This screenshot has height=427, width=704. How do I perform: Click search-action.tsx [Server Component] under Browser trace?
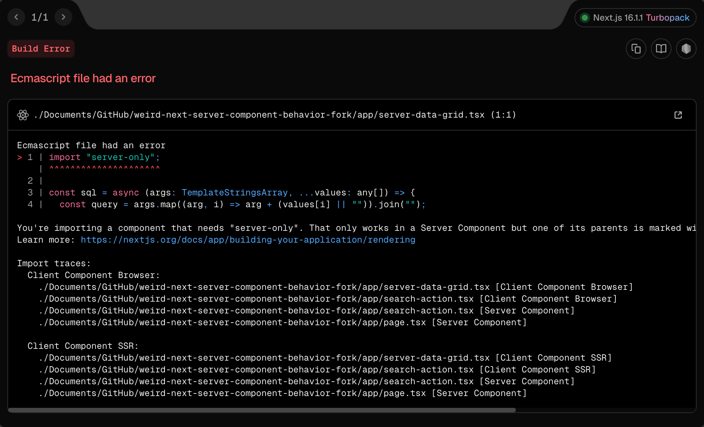(307, 310)
